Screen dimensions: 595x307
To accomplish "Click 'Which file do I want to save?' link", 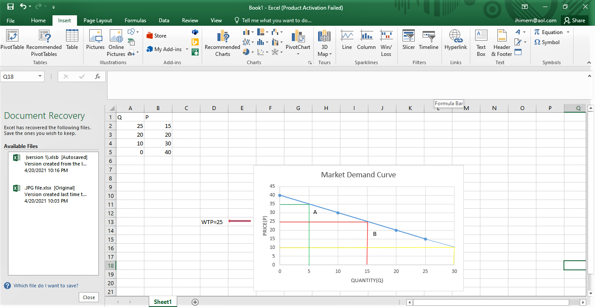I will pyautogui.click(x=46, y=286).
